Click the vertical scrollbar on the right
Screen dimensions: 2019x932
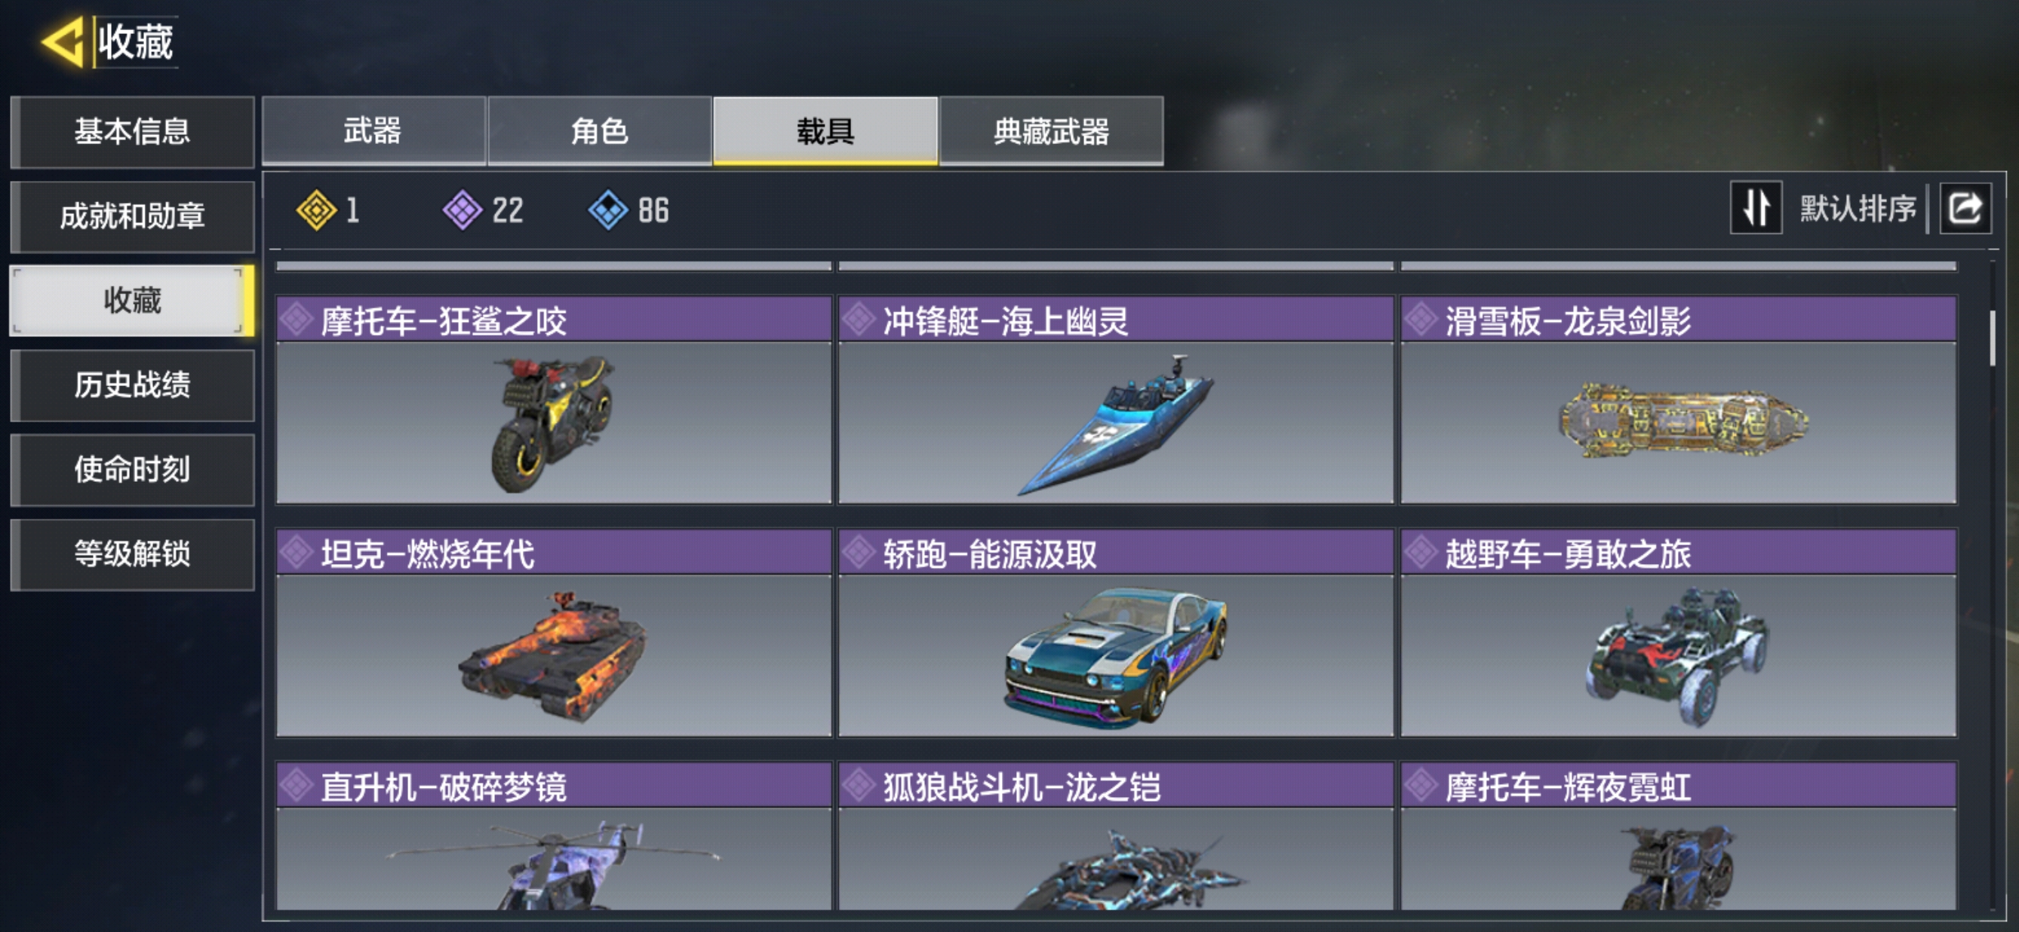[1993, 338]
